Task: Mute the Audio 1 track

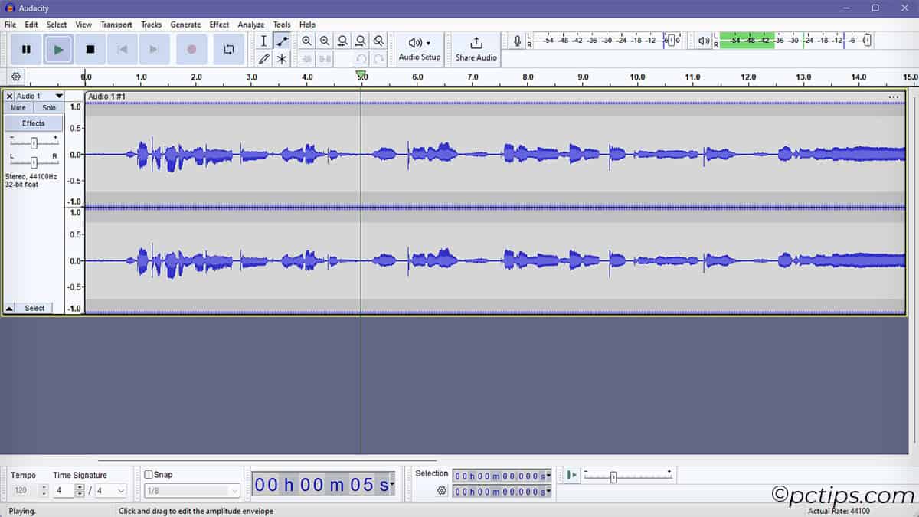Action: click(x=18, y=108)
